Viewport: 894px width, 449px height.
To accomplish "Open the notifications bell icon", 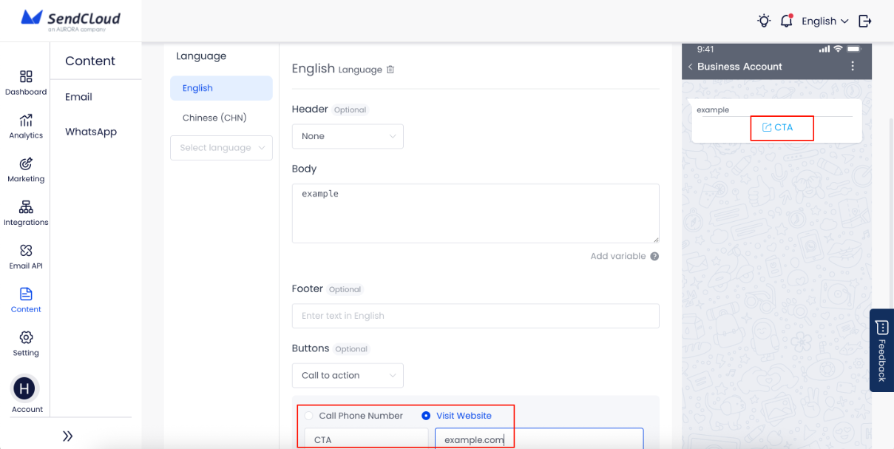I will point(787,21).
